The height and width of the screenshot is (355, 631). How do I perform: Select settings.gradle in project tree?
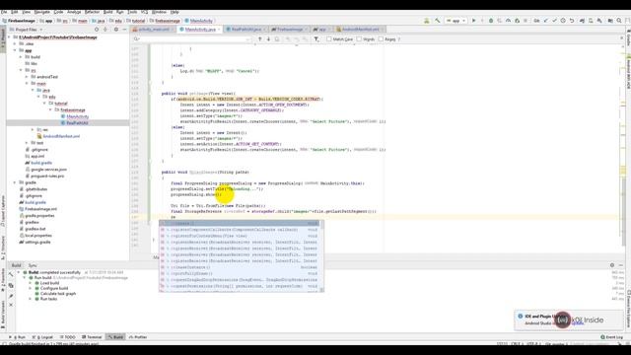tap(36, 242)
